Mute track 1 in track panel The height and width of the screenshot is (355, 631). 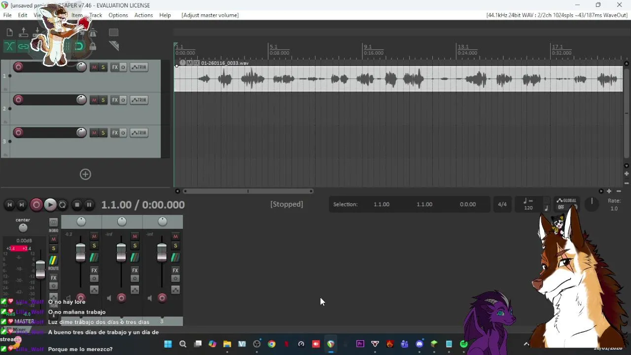point(94,67)
